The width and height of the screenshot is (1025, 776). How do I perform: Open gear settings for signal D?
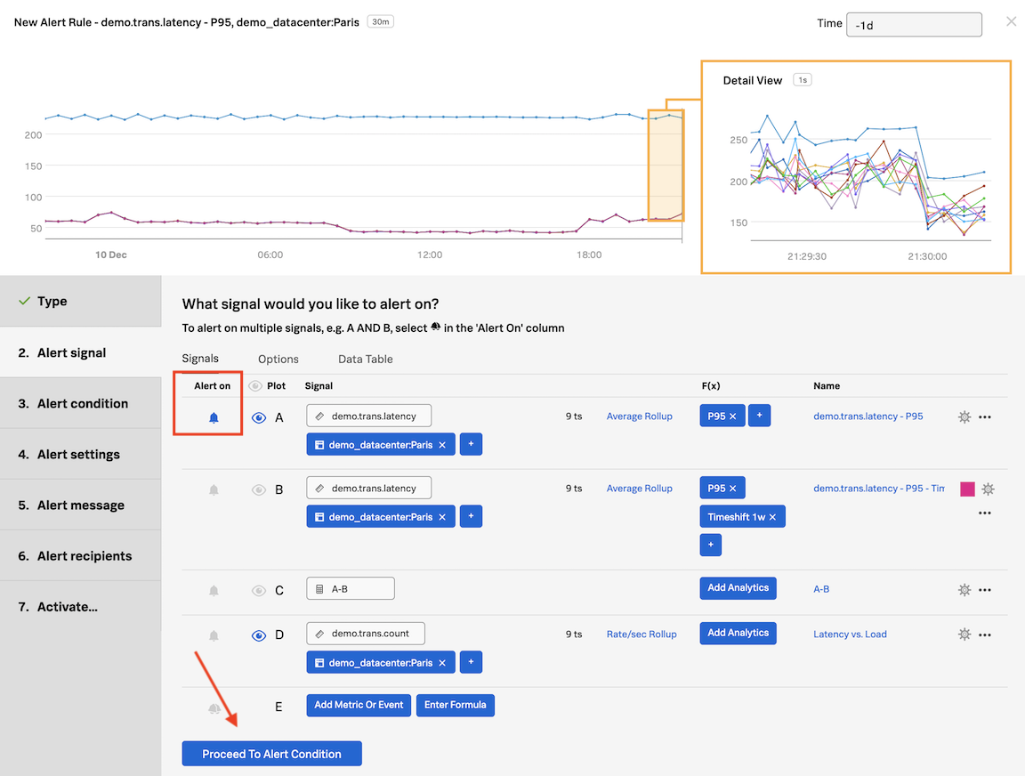[x=964, y=635]
